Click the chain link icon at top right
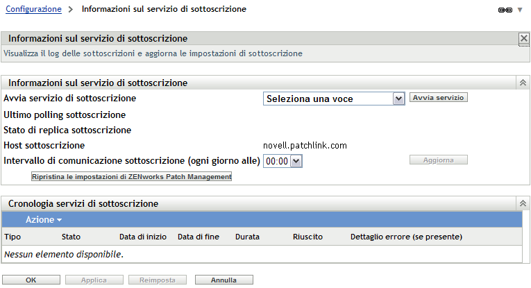531x288 pixels. (x=509, y=10)
